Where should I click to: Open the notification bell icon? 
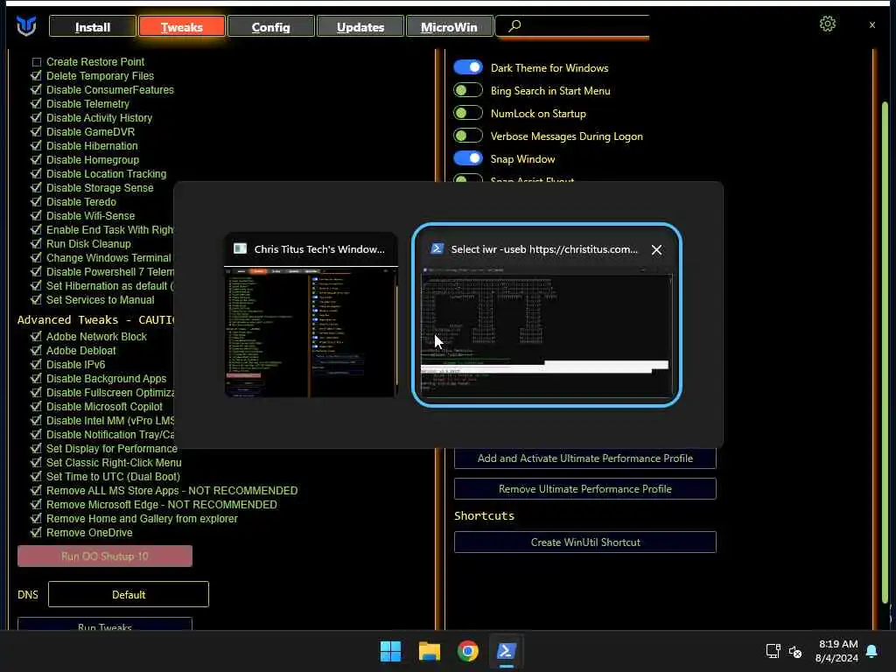pos(872,651)
